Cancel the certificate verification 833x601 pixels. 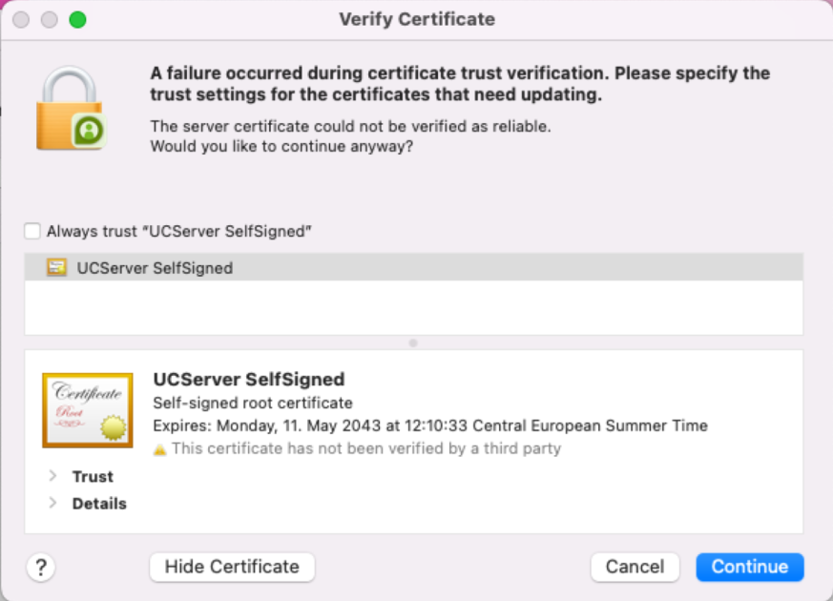point(635,567)
